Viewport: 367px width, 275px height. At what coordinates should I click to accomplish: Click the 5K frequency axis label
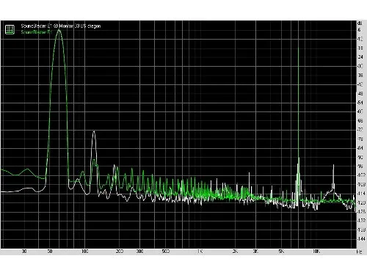[x=281, y=252]
